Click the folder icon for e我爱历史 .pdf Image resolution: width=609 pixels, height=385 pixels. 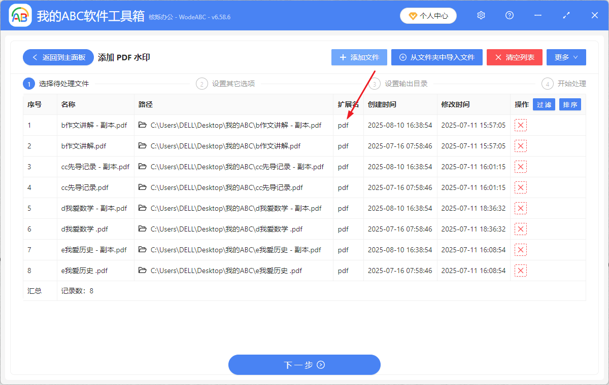143,271
